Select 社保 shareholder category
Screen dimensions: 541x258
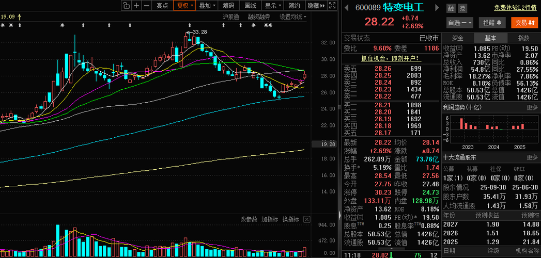(x=496, y=169)
